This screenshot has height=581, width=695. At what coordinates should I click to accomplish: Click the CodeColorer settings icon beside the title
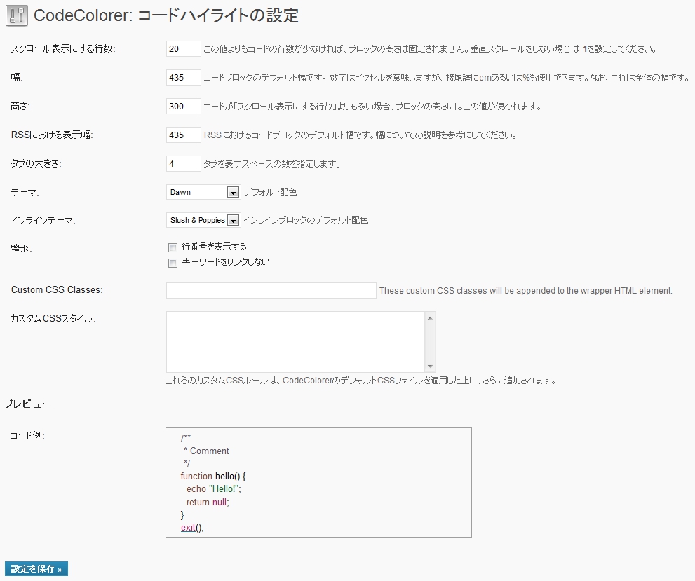pyautogui.click(x=17, y=15)
